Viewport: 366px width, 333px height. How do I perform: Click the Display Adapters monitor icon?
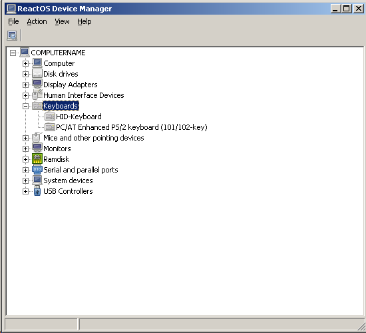coord(37,84)
